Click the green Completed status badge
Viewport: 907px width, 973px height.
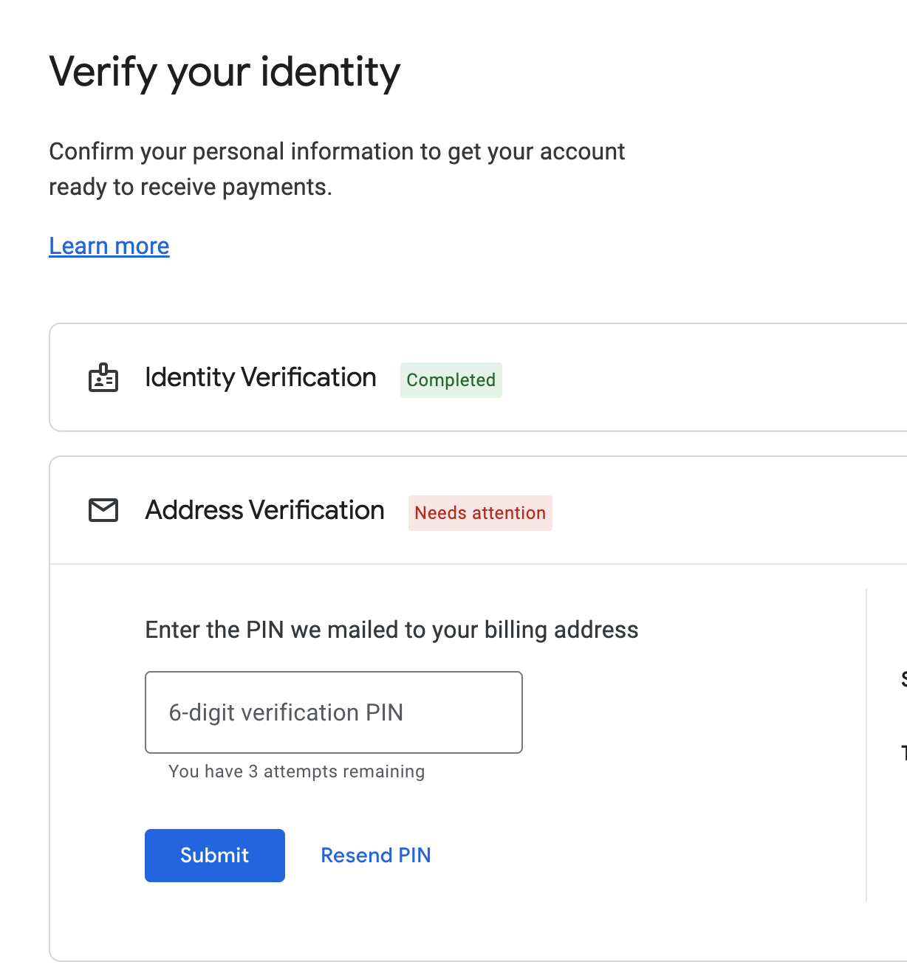[451, 380]
